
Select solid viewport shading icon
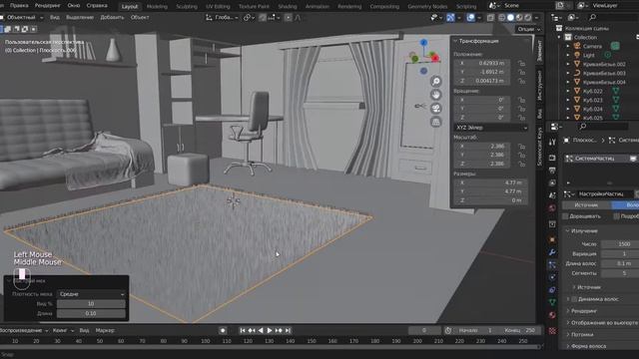(510, 18)
